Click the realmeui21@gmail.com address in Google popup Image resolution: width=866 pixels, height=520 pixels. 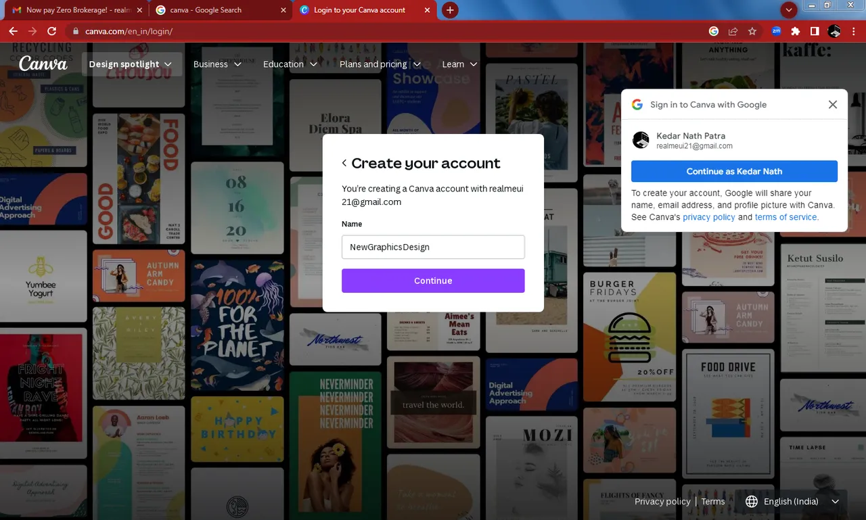694,146
